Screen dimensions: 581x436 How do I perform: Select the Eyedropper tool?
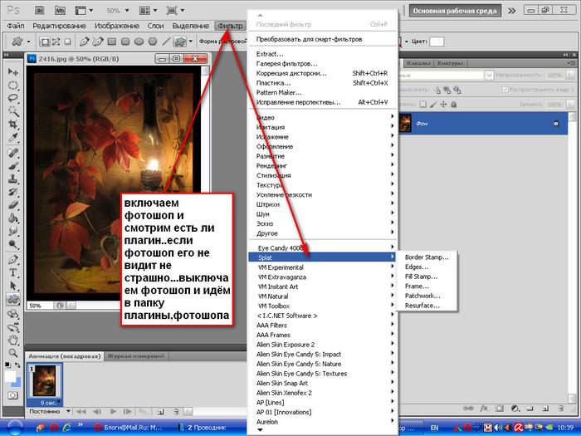pos(13,138)
